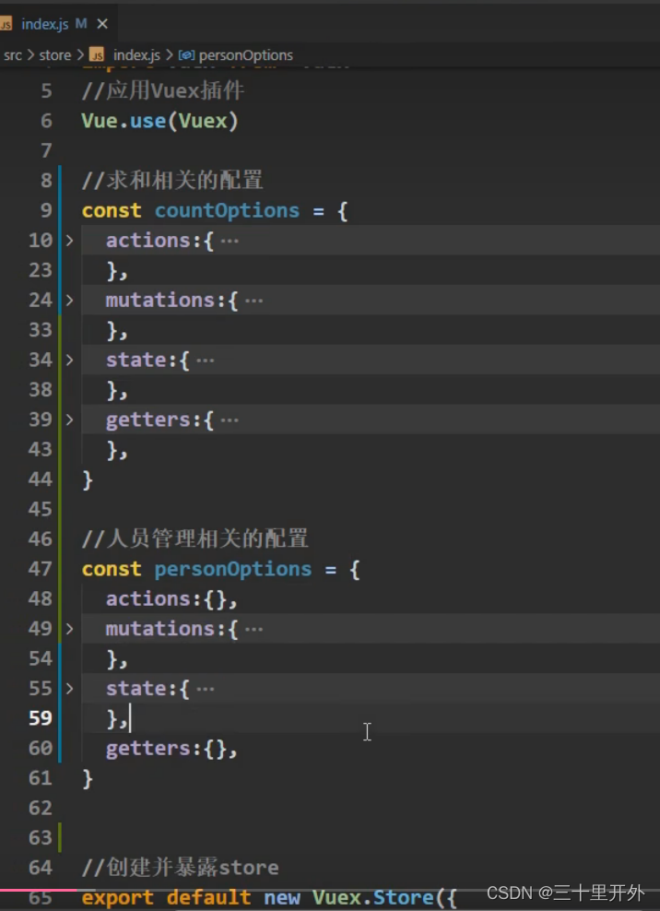This screenshot has width=660, height=911.
Task: Expand folded state block on line 34
Action: (x=69, y=360)
